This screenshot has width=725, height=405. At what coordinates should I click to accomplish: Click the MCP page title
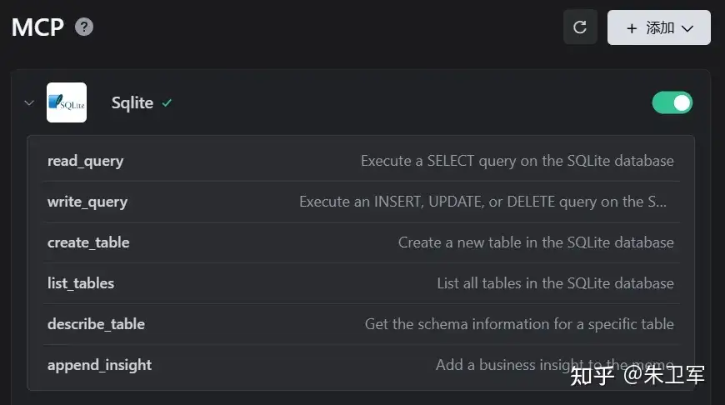point(37,27)
